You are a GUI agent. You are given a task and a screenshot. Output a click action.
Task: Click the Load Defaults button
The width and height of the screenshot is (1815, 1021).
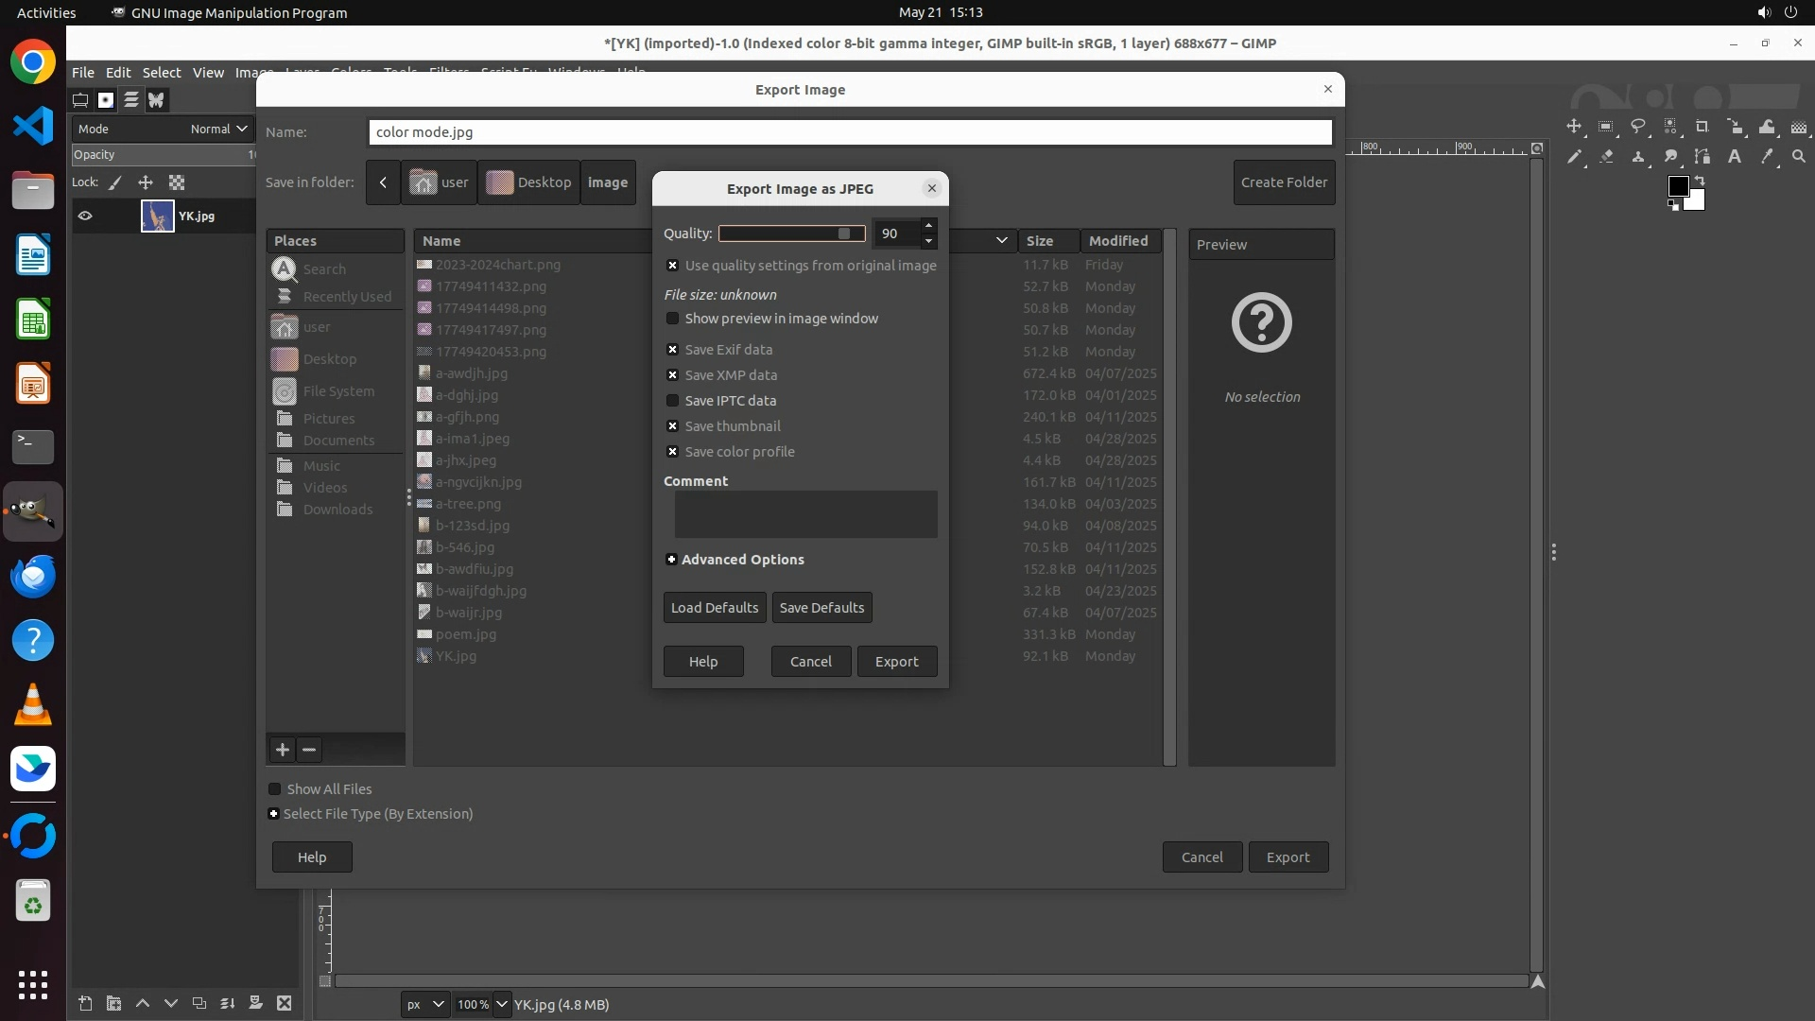(x=714, y=608)
